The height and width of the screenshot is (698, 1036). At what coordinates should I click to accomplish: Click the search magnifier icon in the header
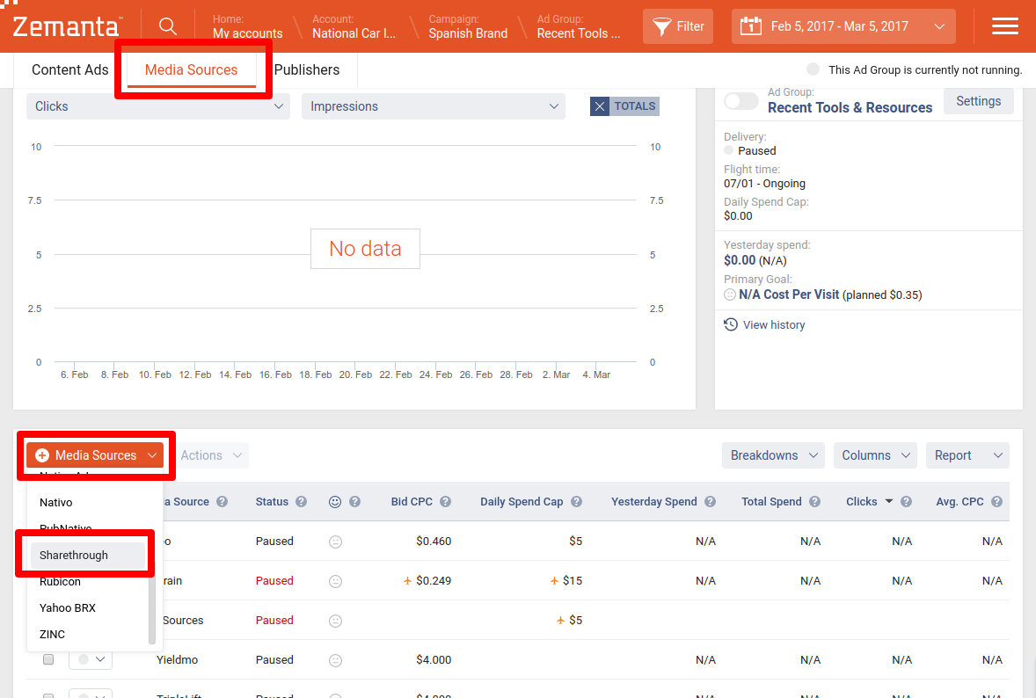click(x=168, y=26)
